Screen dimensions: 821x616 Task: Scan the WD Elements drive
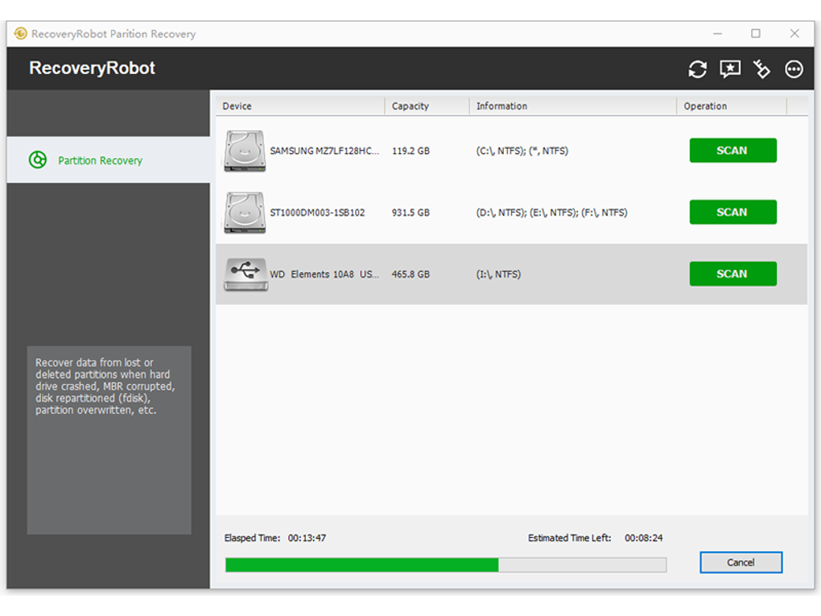click(732, 274)
